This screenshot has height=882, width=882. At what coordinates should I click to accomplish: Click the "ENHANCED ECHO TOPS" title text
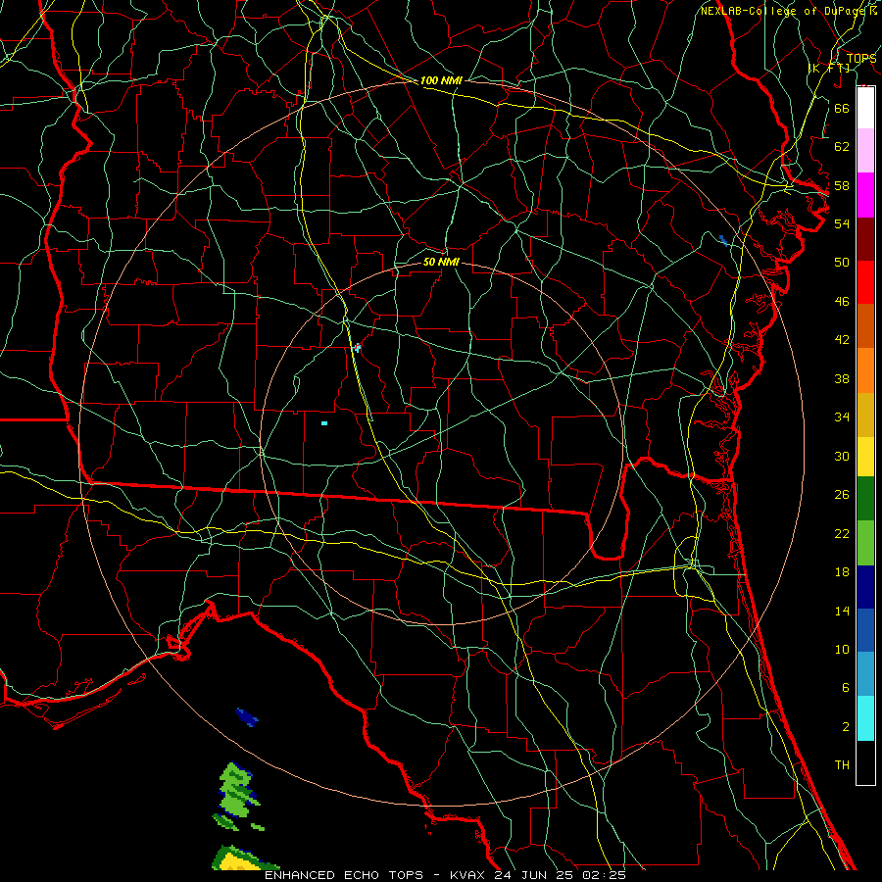tap(344, 875)
